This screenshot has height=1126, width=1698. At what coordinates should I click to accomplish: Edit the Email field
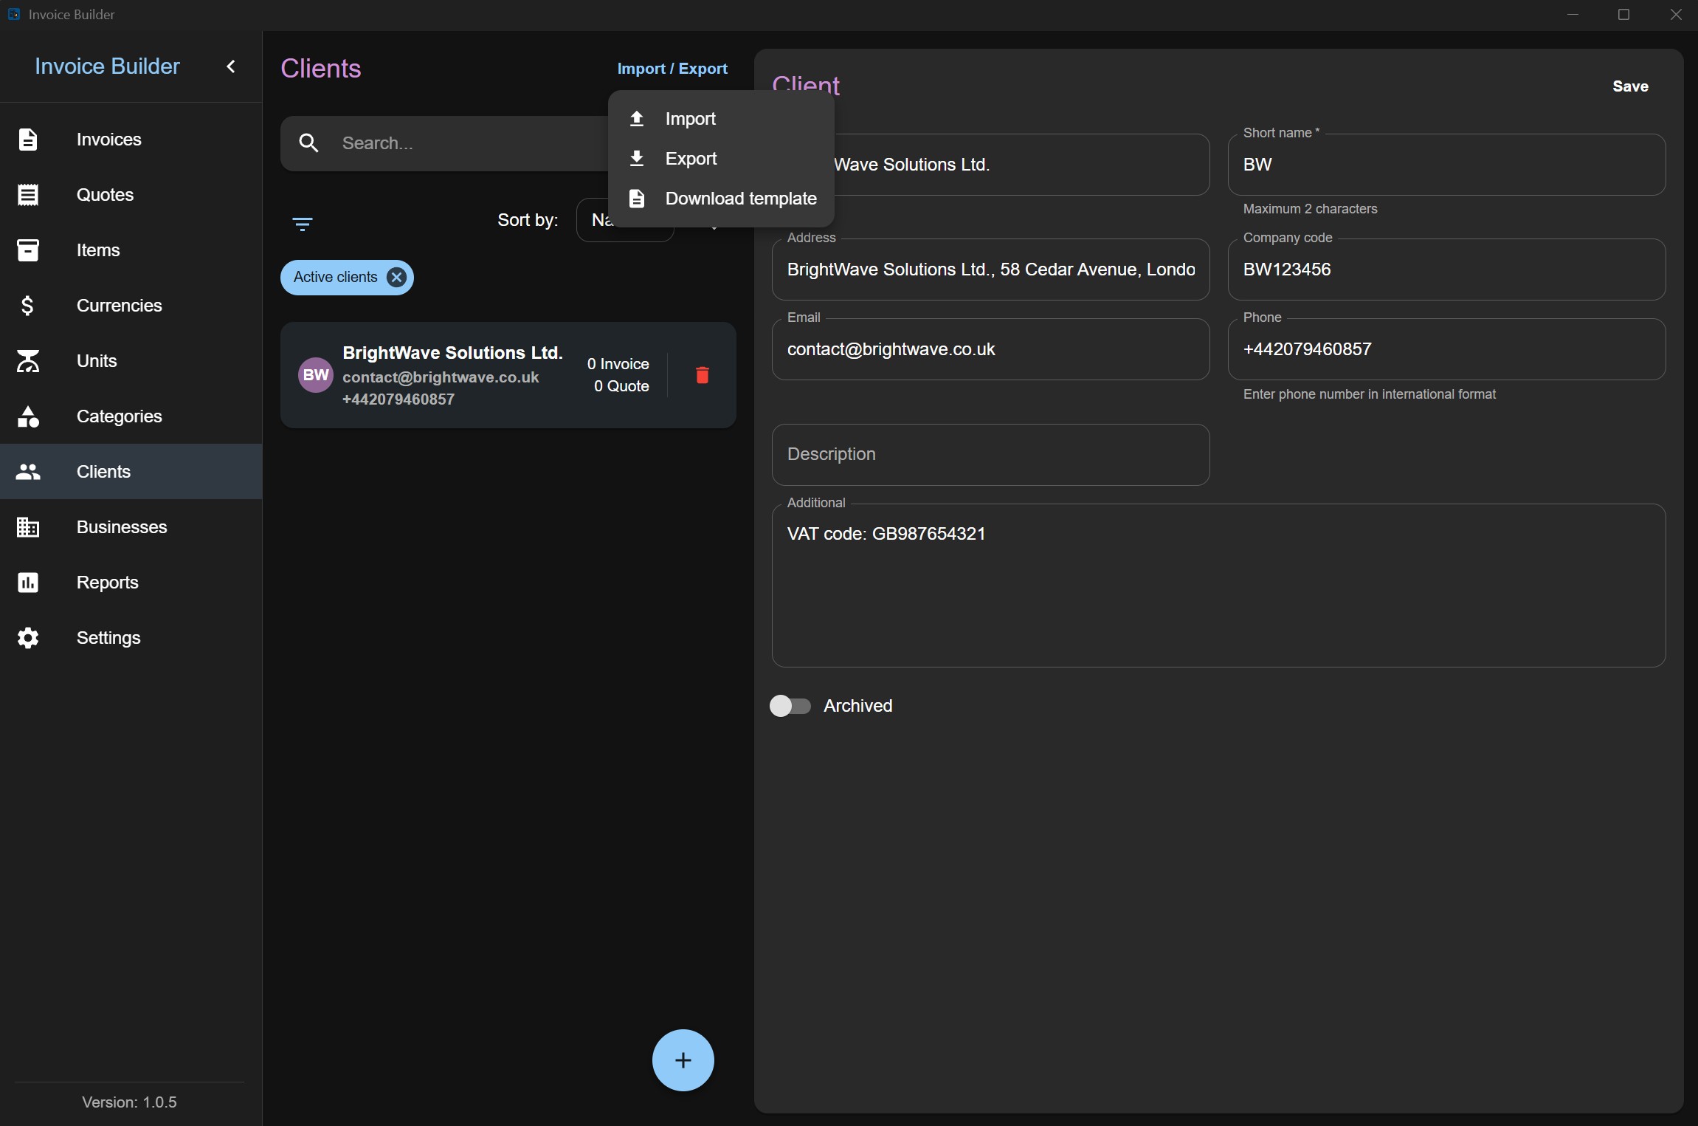click(x=990, y=349)
